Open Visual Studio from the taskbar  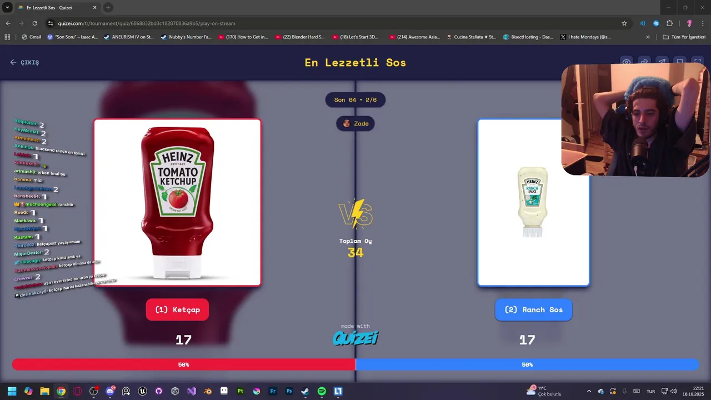191,391
